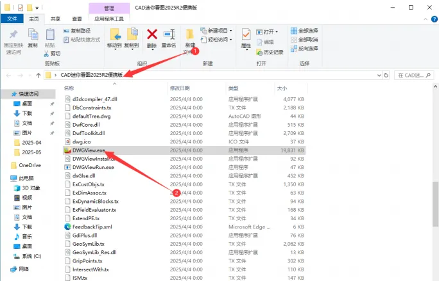439x281 pixels.
Task: Select the file DwfToolkit.dll
Action: click(x=89, y=133)
